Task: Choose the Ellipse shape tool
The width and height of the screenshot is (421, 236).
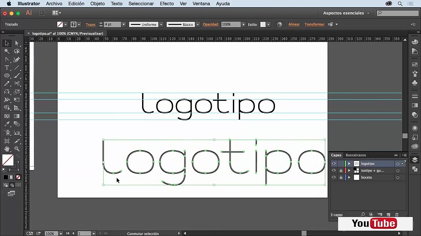Action: pyautogui.click(x=7, y=75)
